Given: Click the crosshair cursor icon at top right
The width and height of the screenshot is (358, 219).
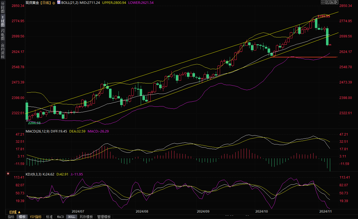Looking at the screenshot, I should [323, 2].
